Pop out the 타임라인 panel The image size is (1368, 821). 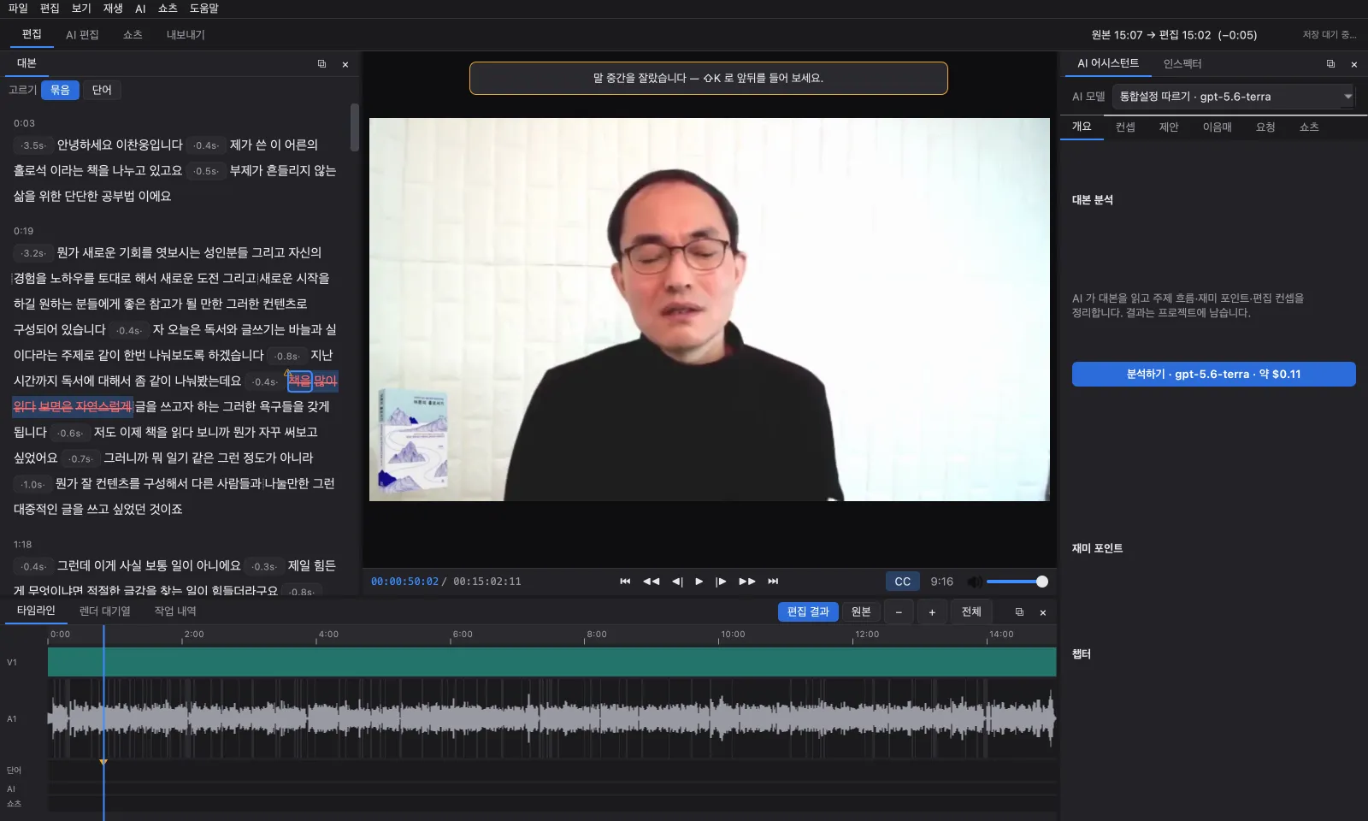tap(1019, 612)
